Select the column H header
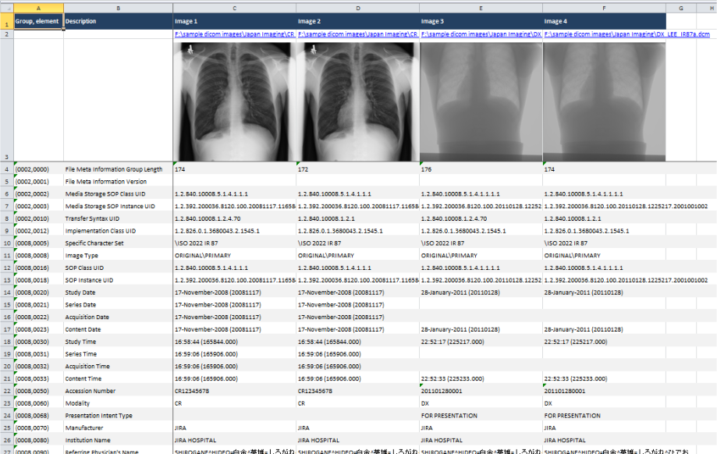Viewport: 717px width, 454px height. coord(706,7)
